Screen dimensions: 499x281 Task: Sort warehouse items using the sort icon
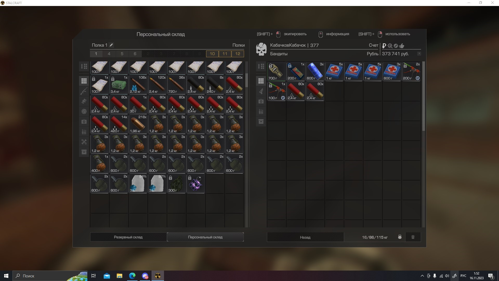tap(84, 66)
